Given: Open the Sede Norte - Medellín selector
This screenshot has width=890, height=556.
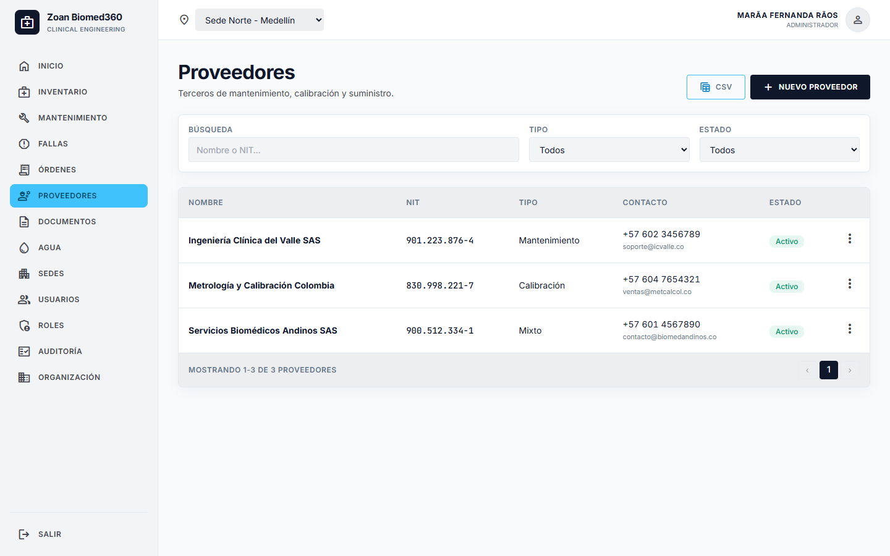Looking at the screenshot, I should 260,20.
